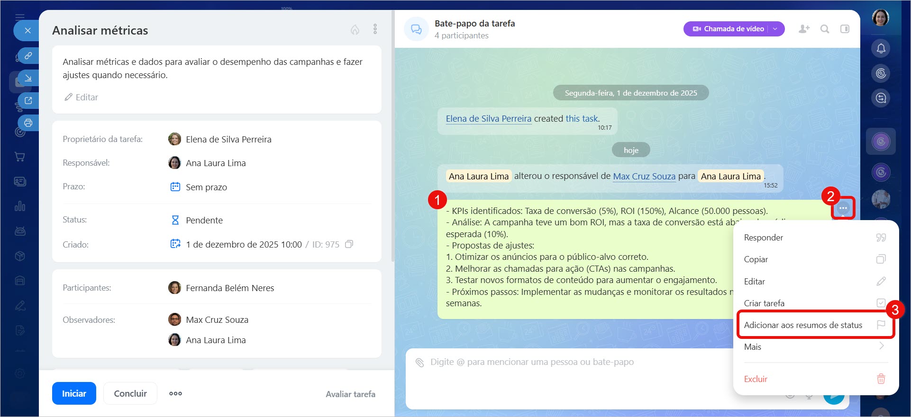Click the print icon in left sidebar
Viewport: 911px width, 417px height.
28,123
